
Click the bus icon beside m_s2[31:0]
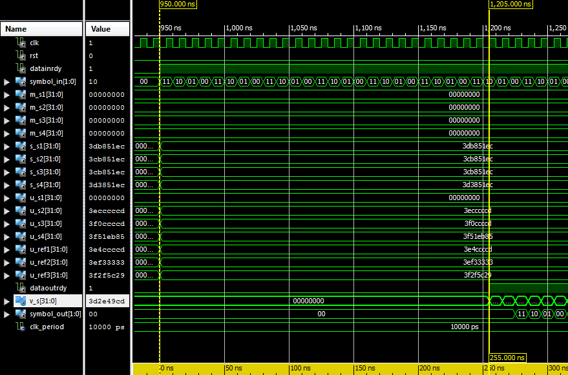click(21, 108)
